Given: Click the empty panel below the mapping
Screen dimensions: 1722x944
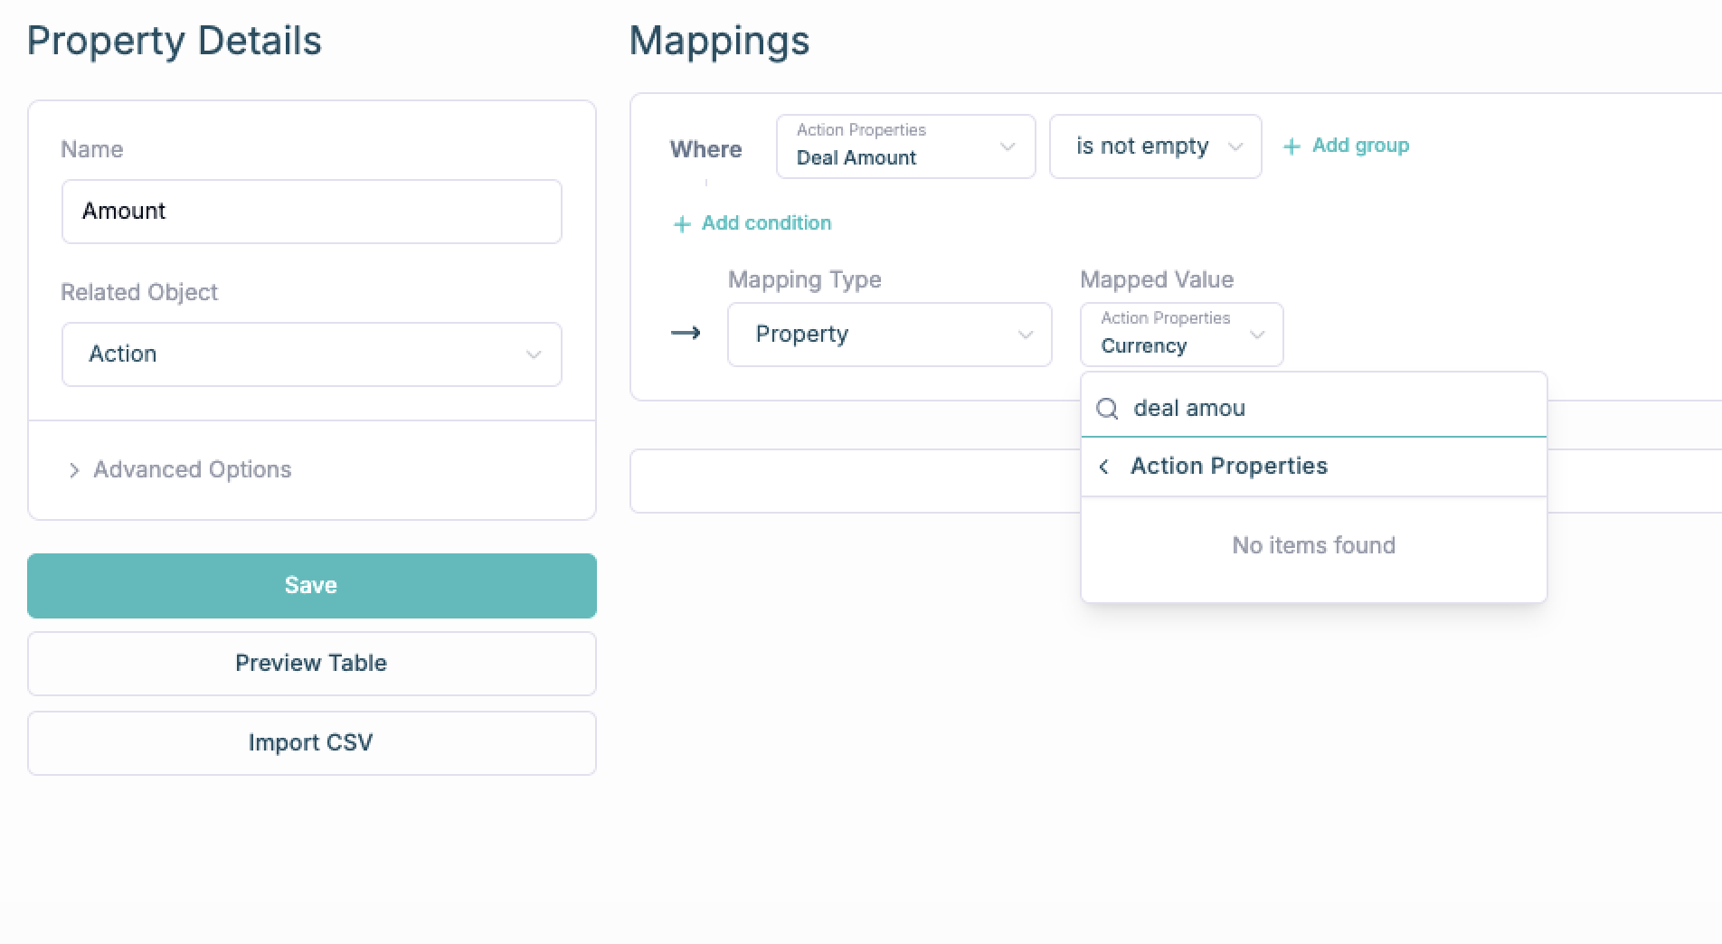Looking at the screenshot, I should pyautogui.click(x=850, y=481).
